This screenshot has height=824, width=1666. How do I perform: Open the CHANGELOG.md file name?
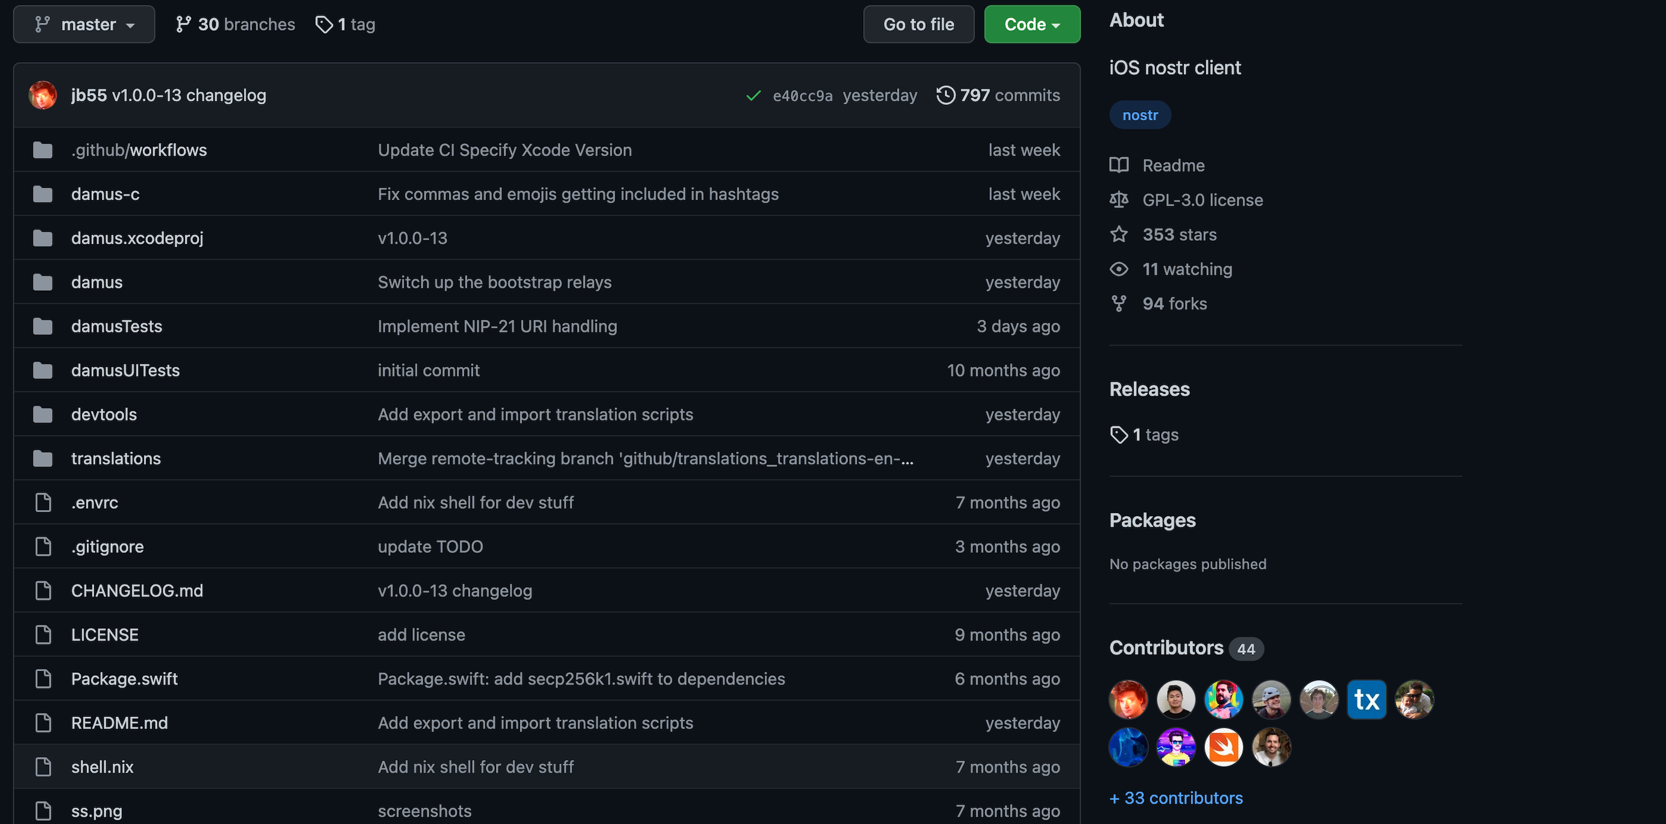click(137, 591)
